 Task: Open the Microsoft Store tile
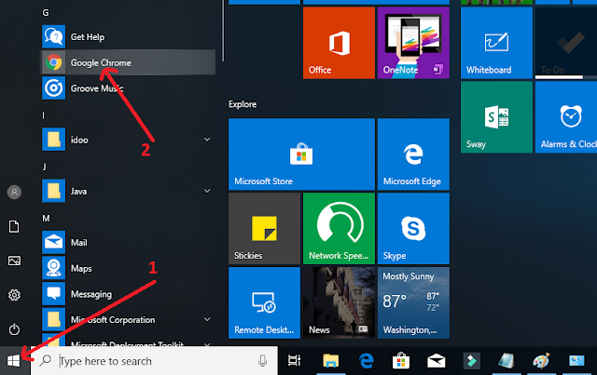point(301,154)
